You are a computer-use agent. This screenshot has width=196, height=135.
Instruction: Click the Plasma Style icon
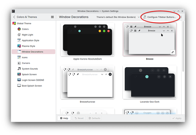point(19,46)
